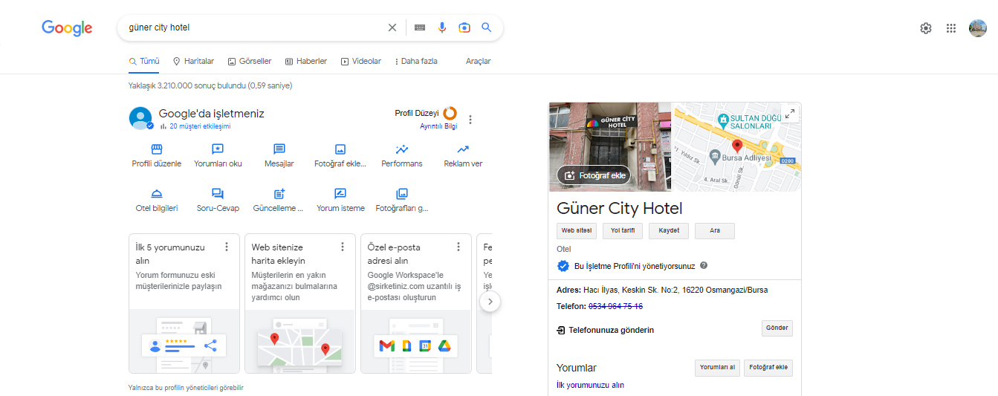Image resolution: width=998 pixels, height=396 pixels.
Task: Open the Google logo home link
Action: point(67,28)
